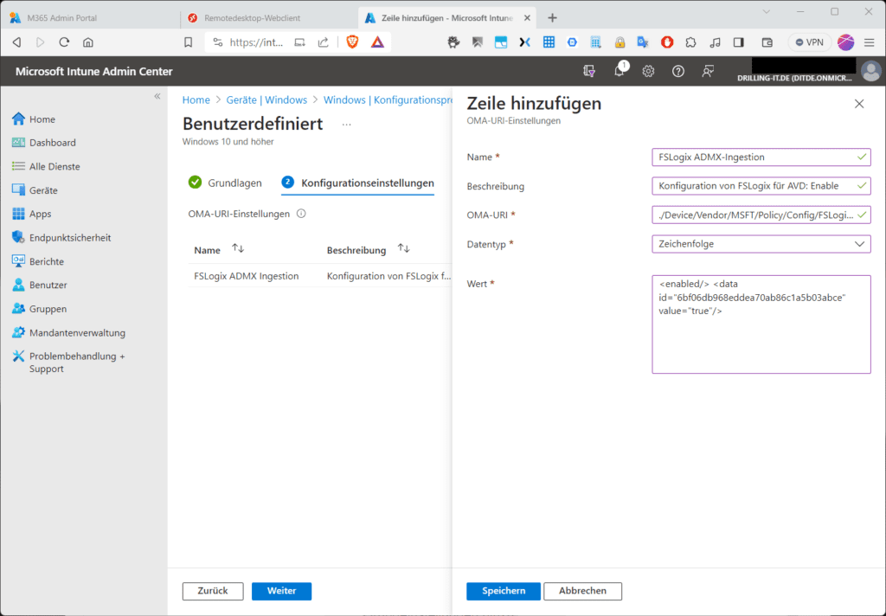The width and height of the screenshot is (886, 616).
Task: Edit the Name field
Action: tap(761, 157)
